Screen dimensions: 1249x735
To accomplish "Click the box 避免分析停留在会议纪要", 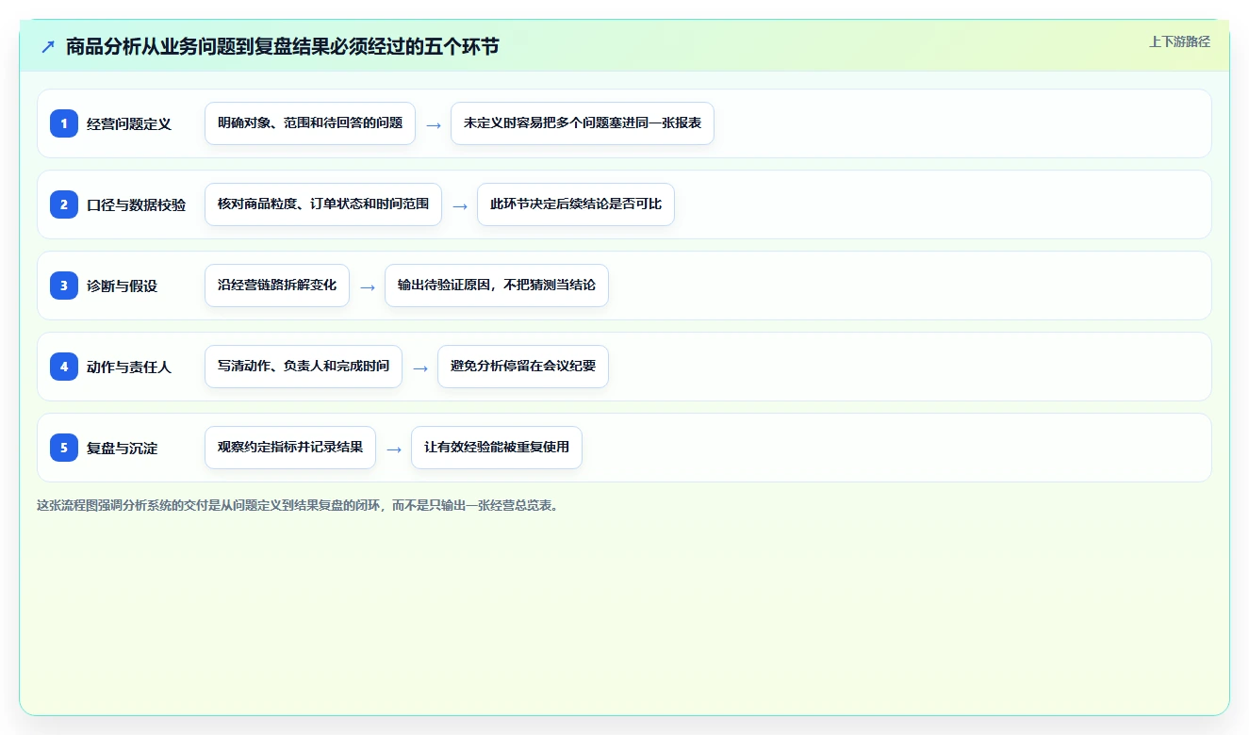I will pos(523,367).
